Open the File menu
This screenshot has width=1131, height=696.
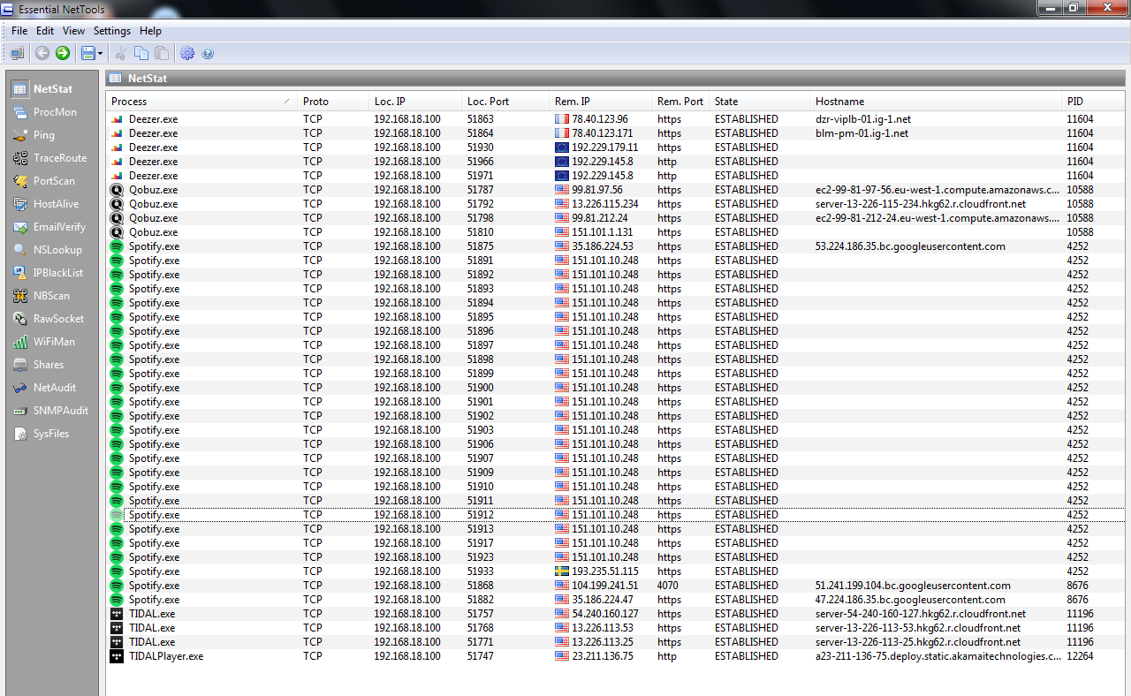pyautogui.click(x=19, y=31)
